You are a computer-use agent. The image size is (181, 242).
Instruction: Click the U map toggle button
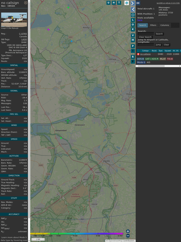pos(108,3)
